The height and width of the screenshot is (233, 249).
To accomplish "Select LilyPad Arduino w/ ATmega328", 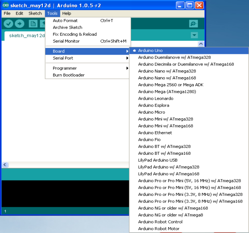I will [189, 167].
